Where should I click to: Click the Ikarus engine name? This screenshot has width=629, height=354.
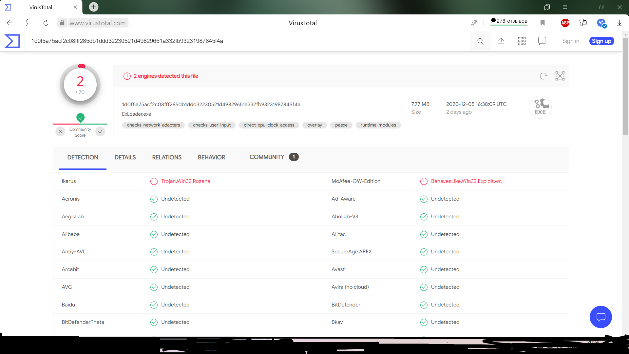pos(69,181)
